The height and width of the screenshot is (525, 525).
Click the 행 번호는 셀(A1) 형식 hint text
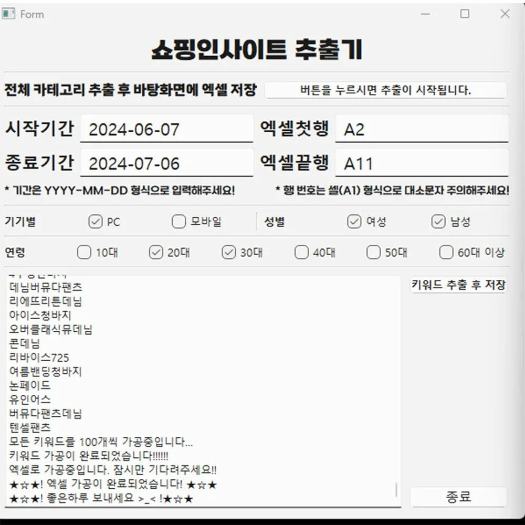392,191
